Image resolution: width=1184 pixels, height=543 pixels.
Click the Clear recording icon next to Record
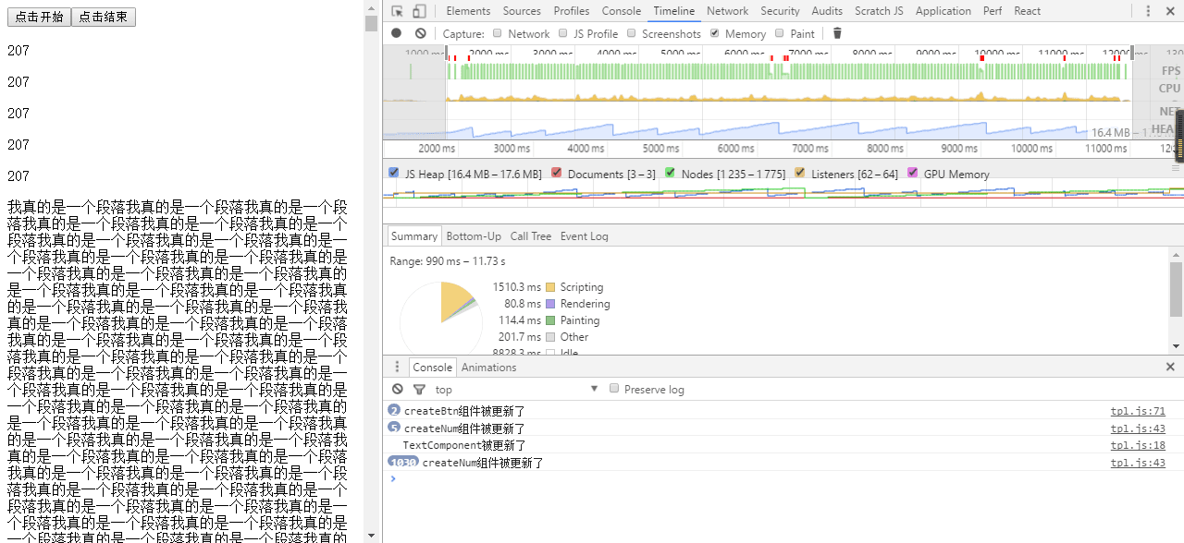[x=420, y=33]
